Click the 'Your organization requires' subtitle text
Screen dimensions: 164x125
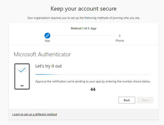[84, 18]
